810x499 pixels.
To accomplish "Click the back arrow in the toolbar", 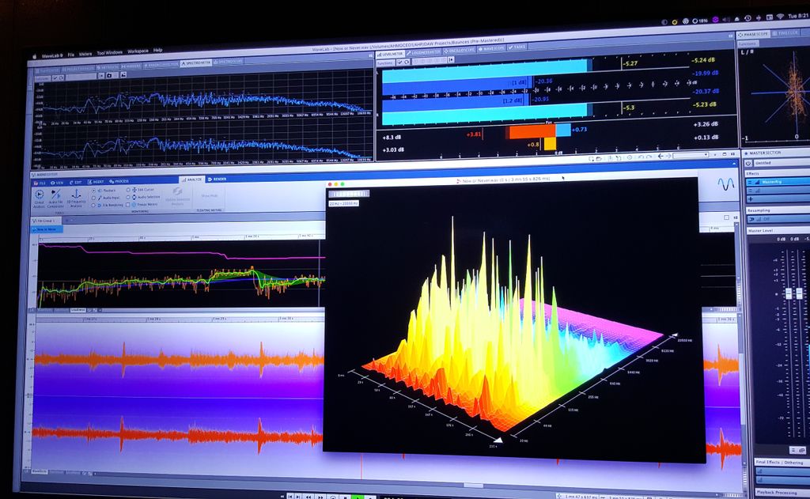I will click(x=660, y=156).
